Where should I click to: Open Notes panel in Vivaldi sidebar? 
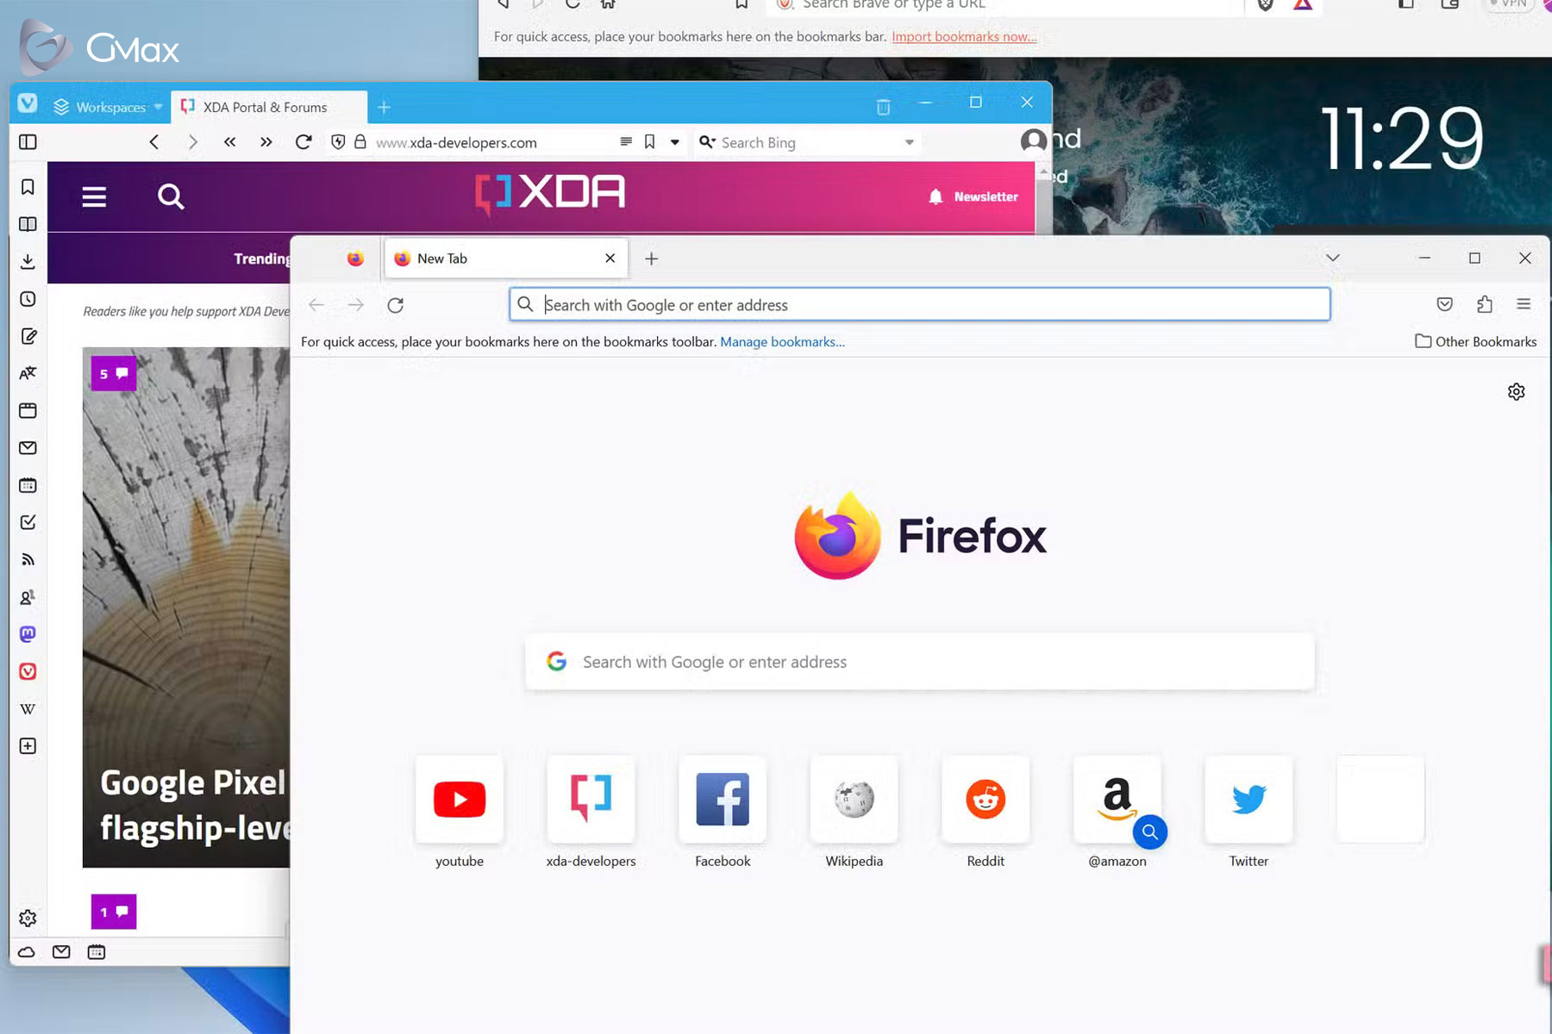point(28,336)
